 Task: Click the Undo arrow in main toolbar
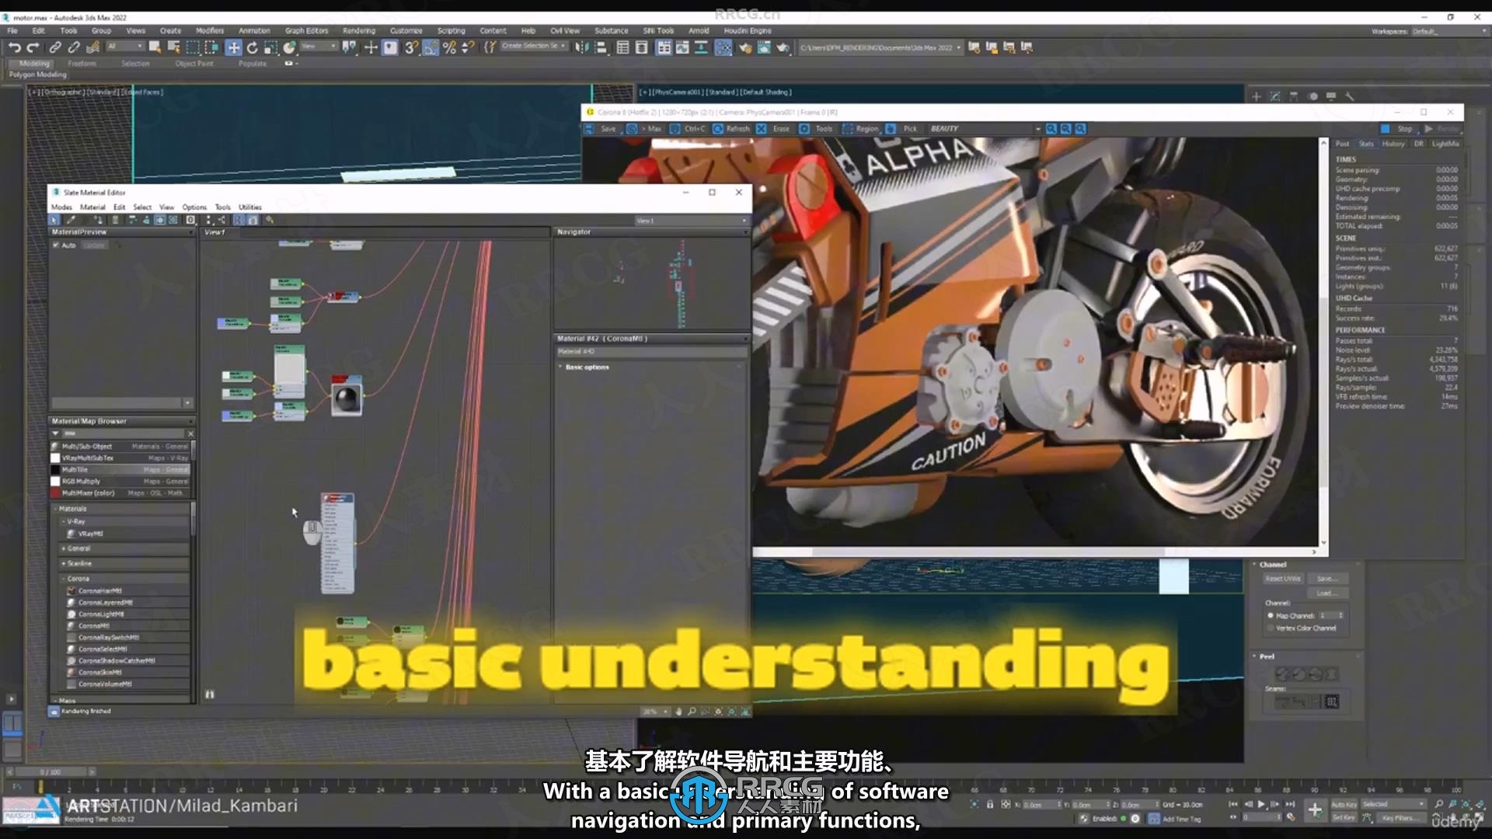(x=14, y=48)
